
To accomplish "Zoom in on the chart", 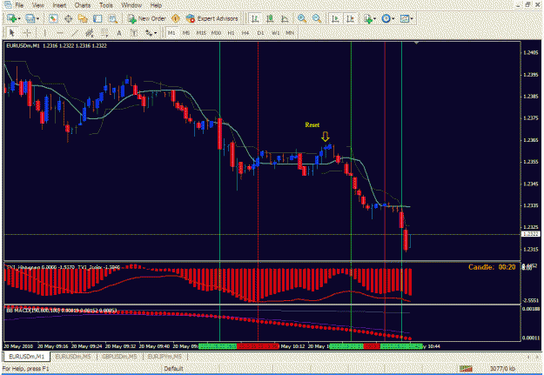I will (x=302, y=18).
